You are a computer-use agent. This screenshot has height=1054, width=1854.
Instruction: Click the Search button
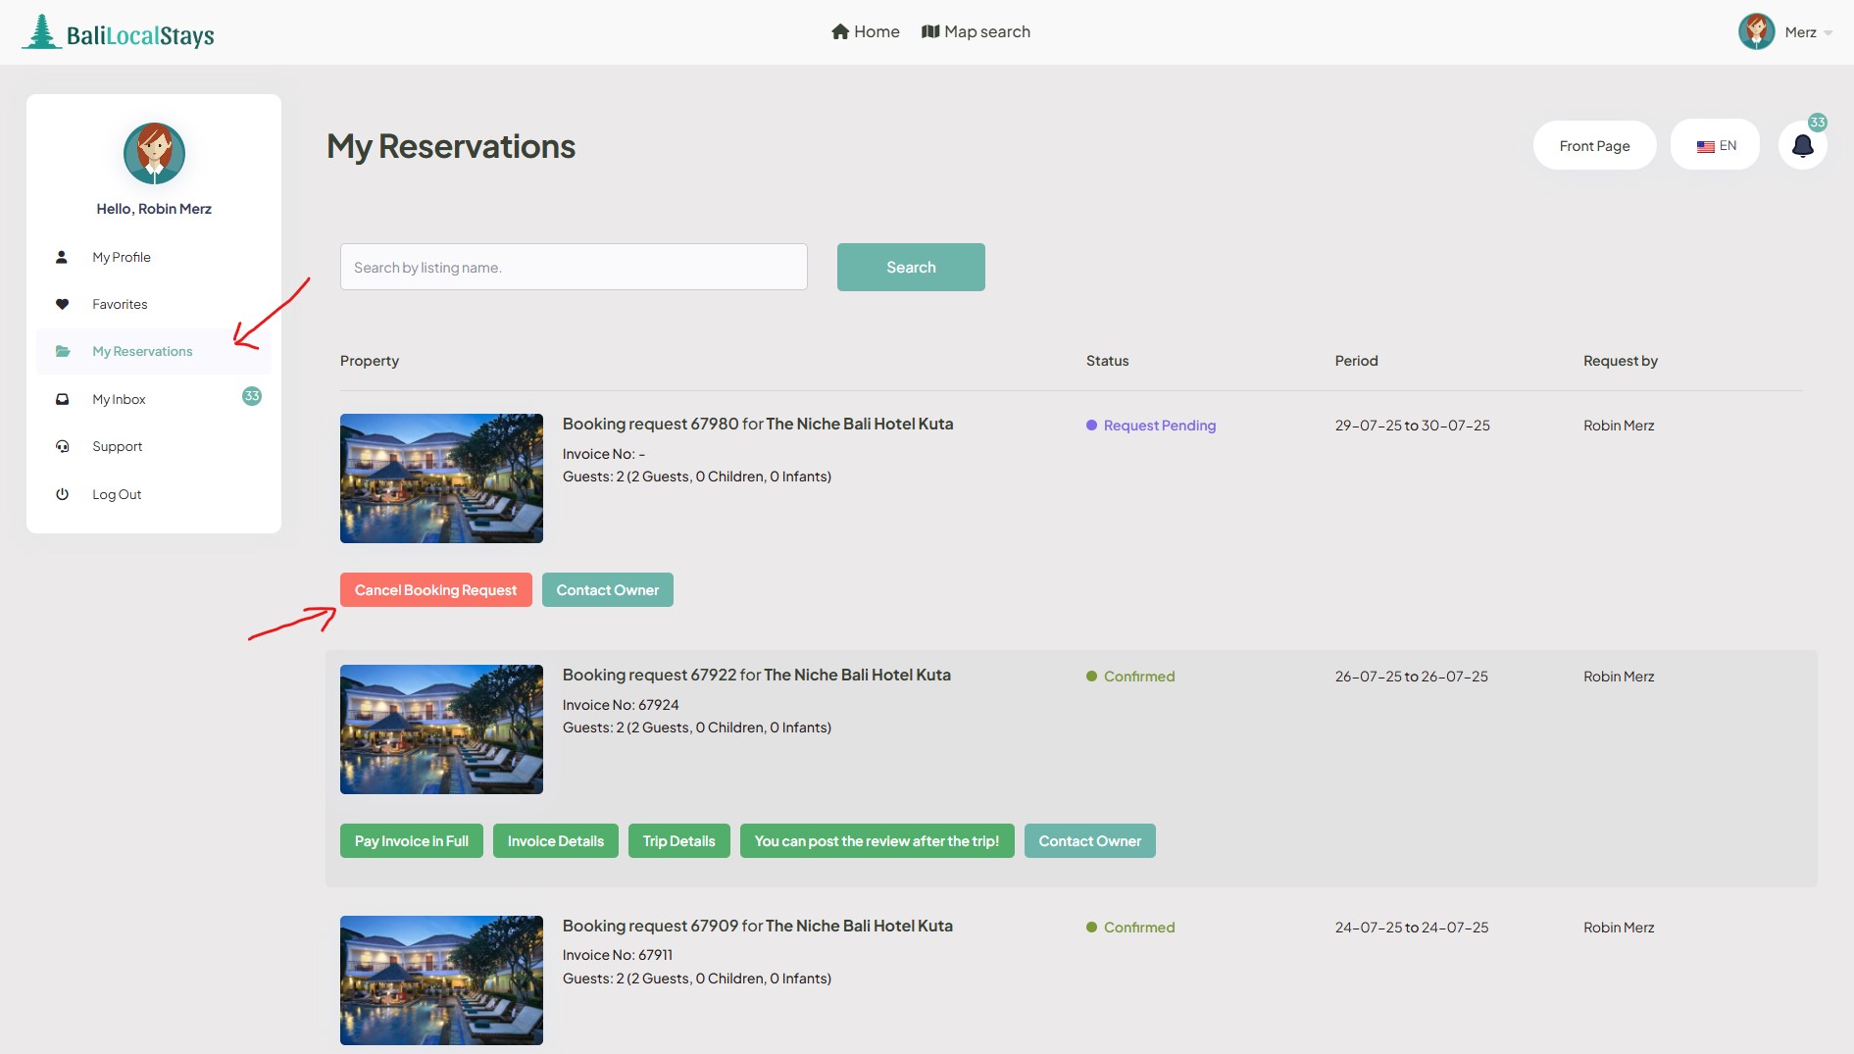click(911, 267)
